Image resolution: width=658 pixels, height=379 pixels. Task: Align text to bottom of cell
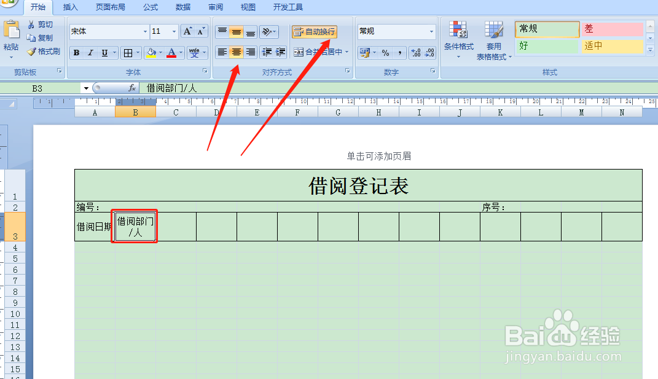pyautogui.click(x=250, y=31)
